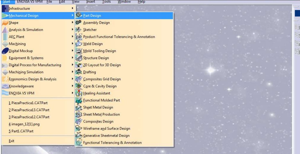Expand the Infrastructure submenu arrow

point(72,8)
